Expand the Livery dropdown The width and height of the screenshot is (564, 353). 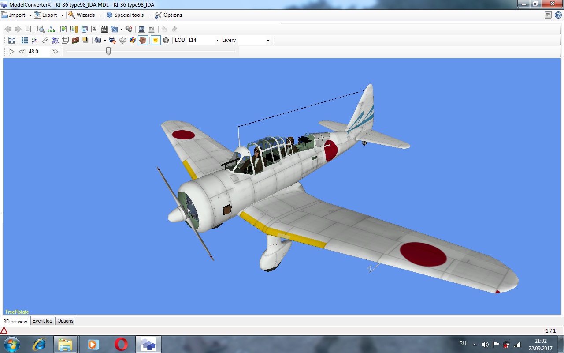(x=268, y=40)
